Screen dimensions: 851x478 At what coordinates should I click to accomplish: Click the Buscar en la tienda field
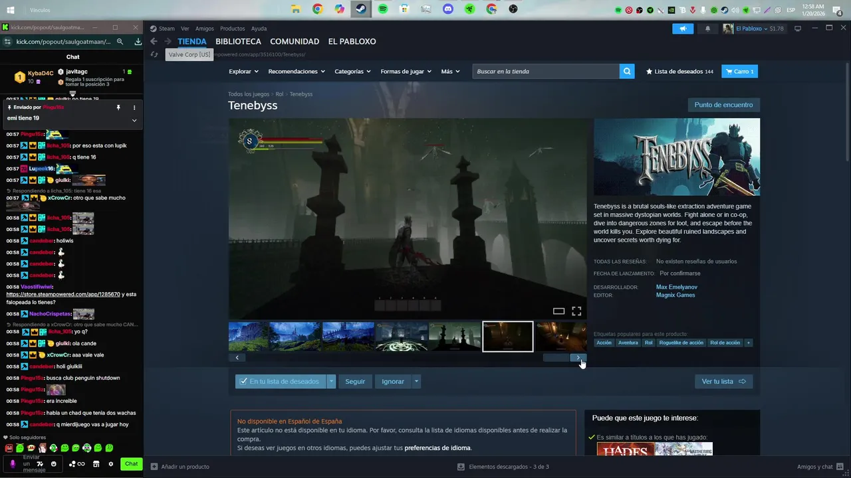pos(546,71)
